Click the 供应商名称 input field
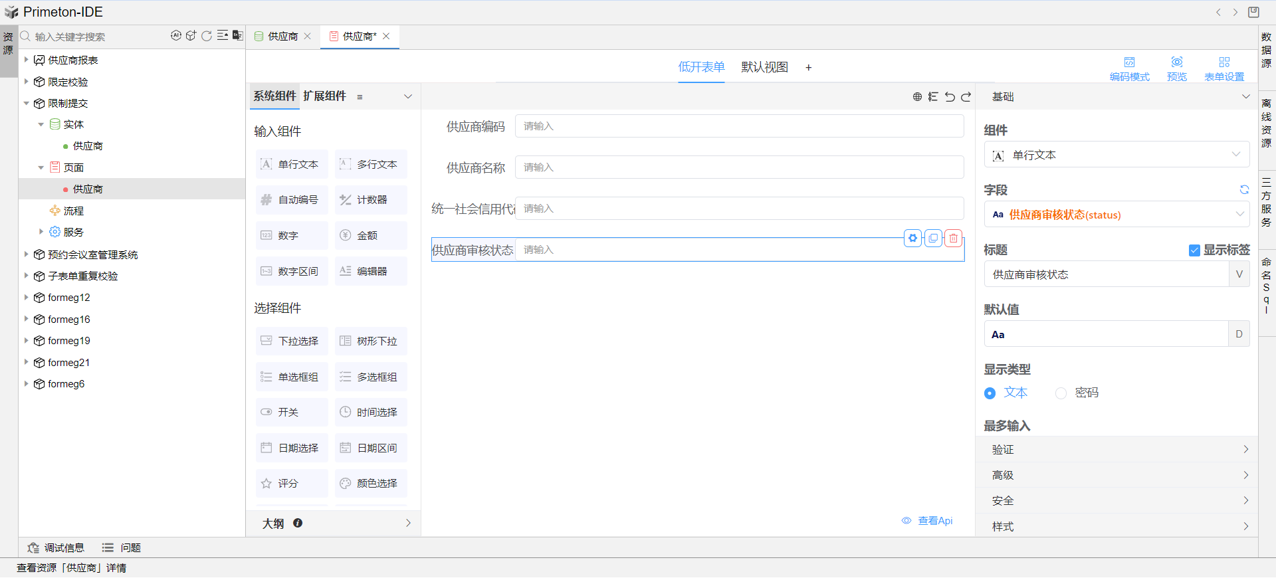 click(x=739, y=167)
